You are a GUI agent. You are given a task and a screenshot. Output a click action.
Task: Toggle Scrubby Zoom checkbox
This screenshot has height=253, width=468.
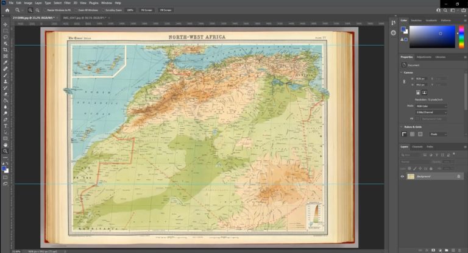pyautogui.click(x=103, y=10)
